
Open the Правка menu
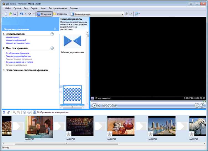(x=17, y=8)
